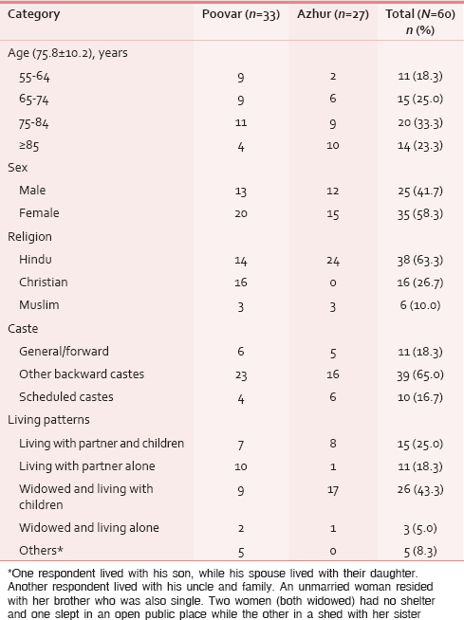
Task: Click the 38 (63.3) Hindu total cell
Action: pos(420,260)
